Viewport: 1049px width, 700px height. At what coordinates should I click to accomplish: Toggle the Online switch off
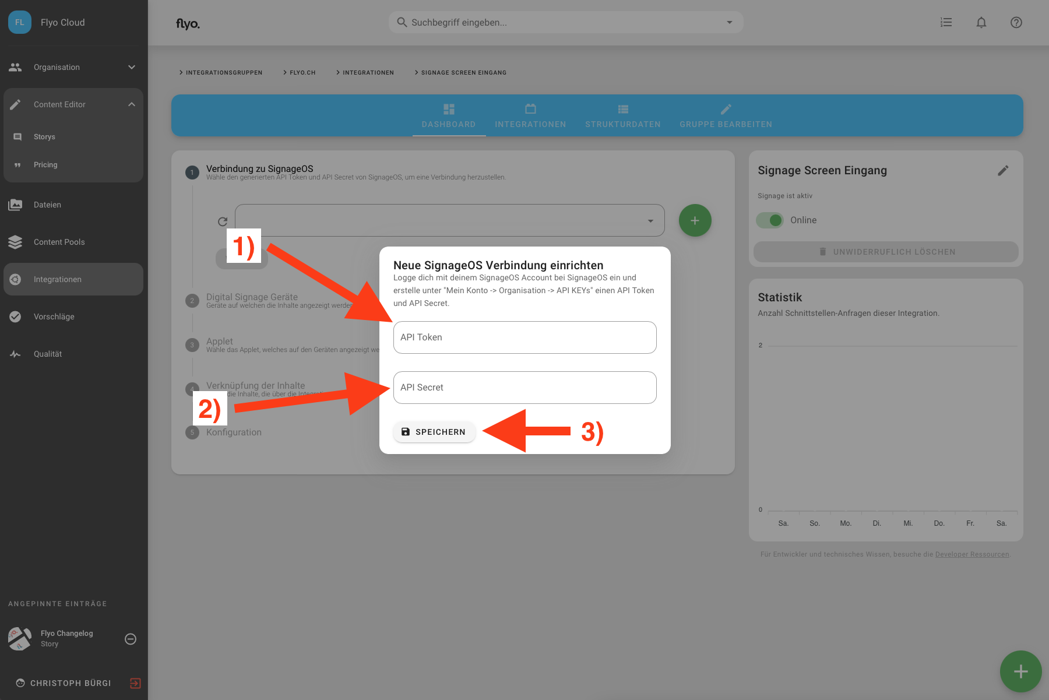coord(770,220)
